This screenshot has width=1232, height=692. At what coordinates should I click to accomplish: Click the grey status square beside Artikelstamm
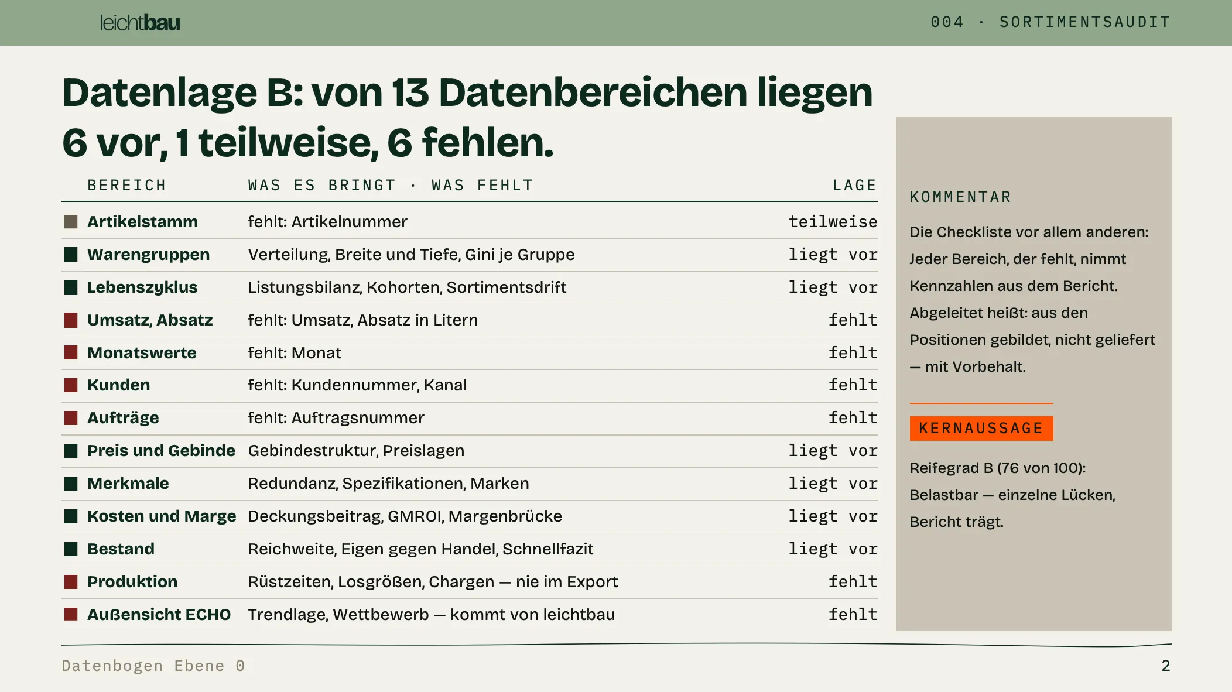pyautogui.click(x=71, y=222)
